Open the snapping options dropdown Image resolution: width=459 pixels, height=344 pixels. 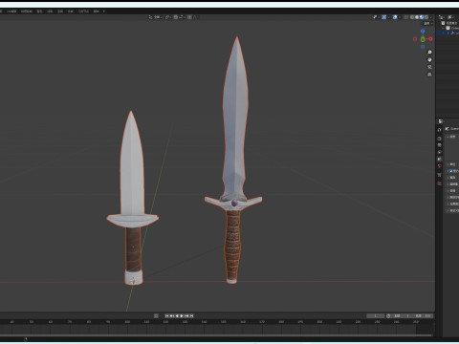pos(182,17)
